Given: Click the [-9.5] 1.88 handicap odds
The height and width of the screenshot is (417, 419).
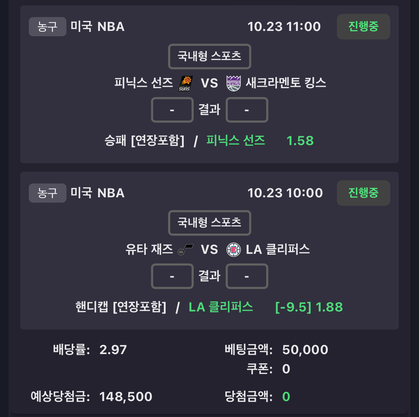Looking at the screenshot, I should (309, 307).
